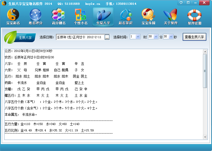
Task: Open the 个性小名 nickname section
Action: [x=81, y=16]
